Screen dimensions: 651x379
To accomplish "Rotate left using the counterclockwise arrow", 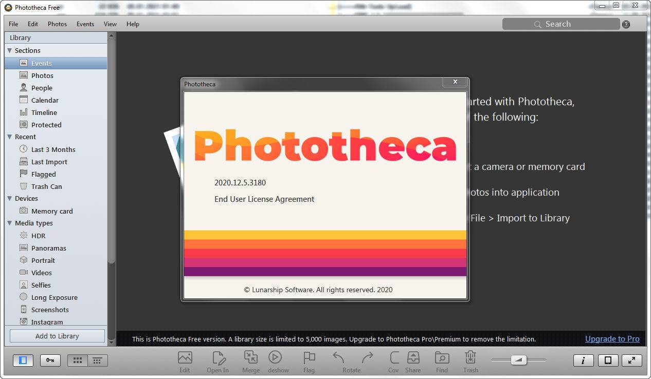I will (x=338, y=357).
